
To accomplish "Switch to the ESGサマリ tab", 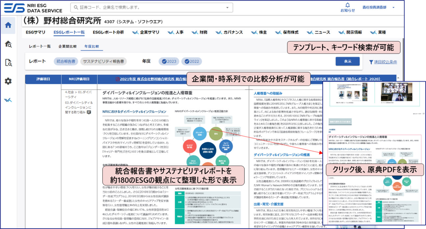I will coord(36,32).
